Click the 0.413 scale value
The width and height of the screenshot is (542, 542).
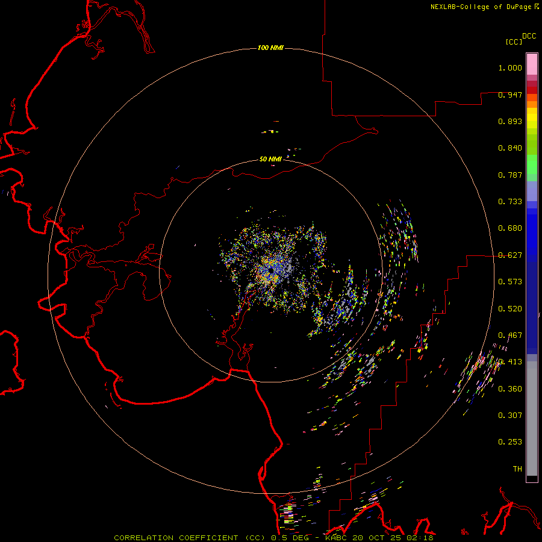[510, 362]
